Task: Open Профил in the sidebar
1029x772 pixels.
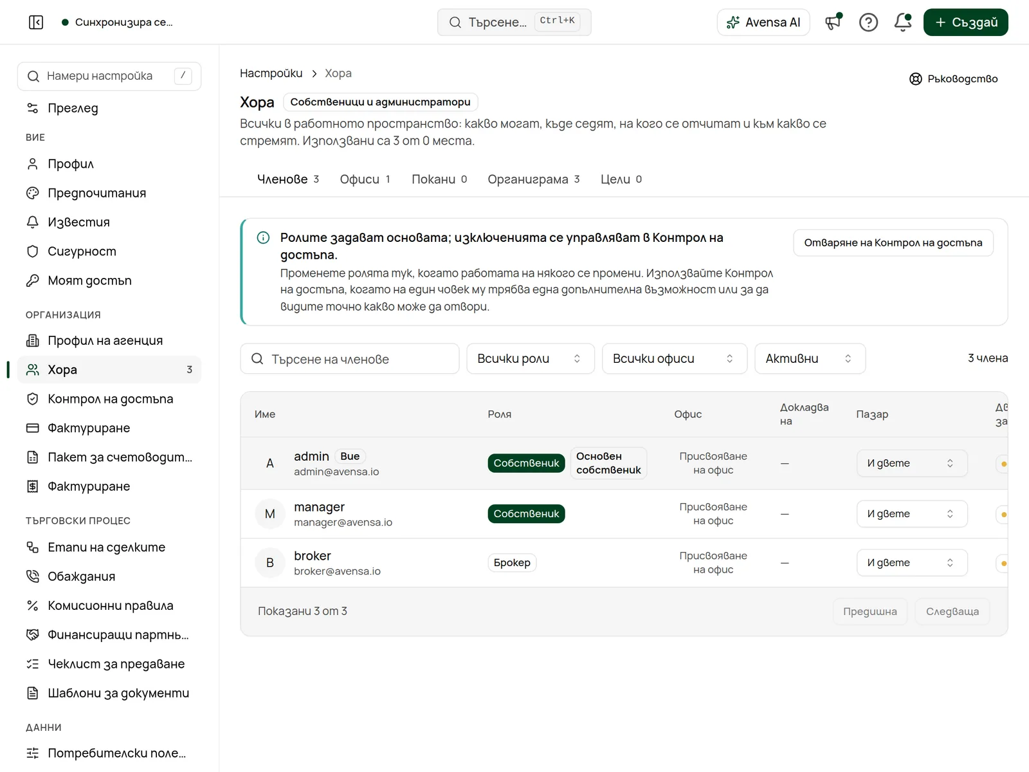Action: (x=109, y=164)
